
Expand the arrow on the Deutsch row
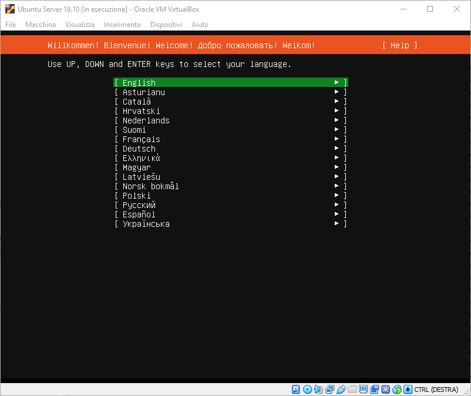pyautogui.click(x=337, y=149)
